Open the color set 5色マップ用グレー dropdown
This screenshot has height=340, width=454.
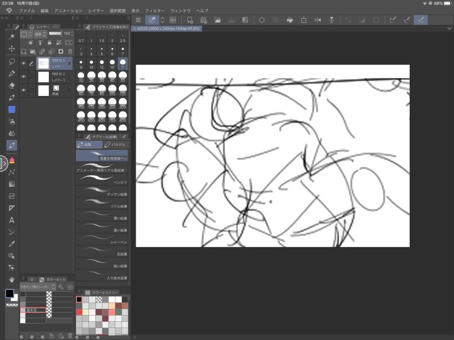click(x=37, y=287)
